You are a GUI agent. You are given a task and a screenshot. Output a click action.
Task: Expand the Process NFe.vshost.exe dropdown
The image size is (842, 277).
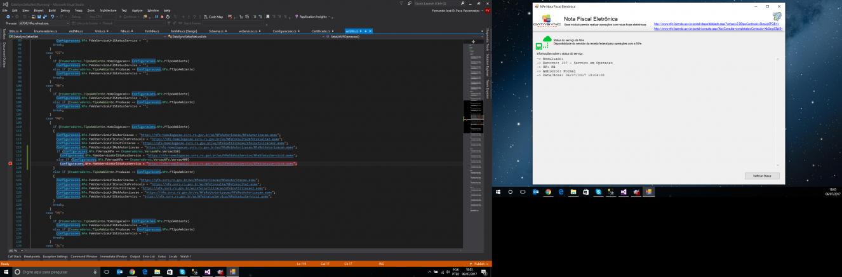(44, 24)
